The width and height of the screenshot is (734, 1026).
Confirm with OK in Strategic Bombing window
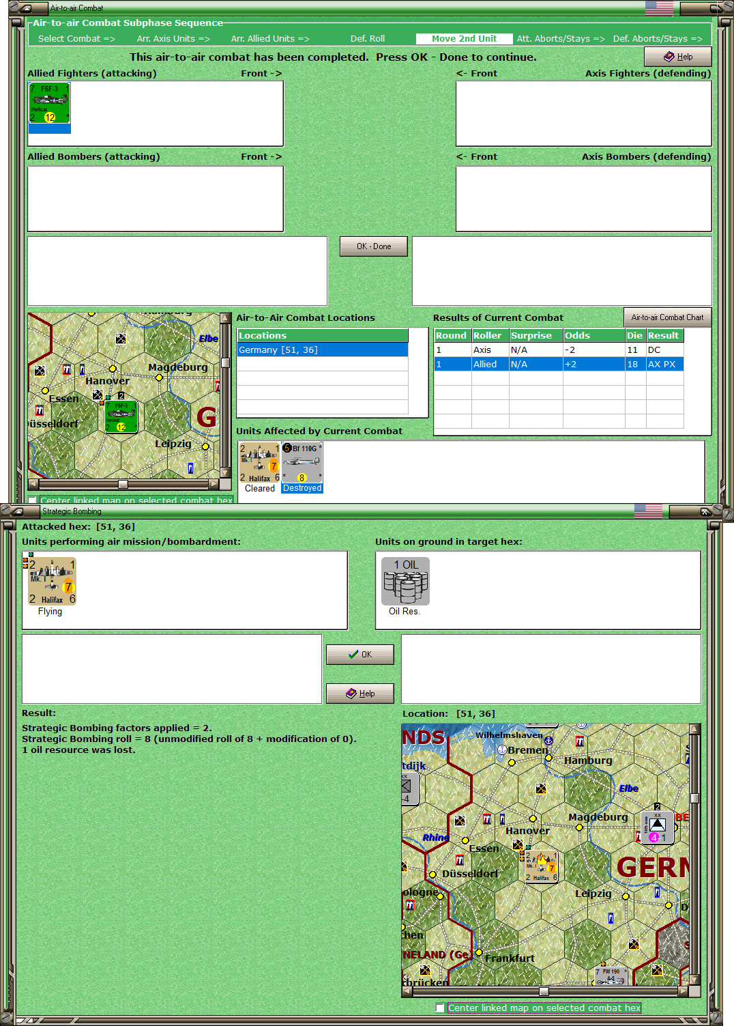tap(360, 655)
